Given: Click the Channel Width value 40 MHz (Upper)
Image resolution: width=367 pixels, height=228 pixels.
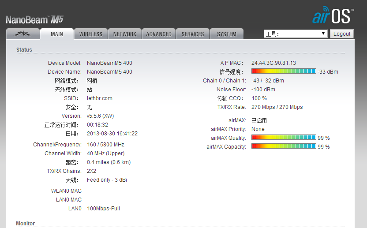Looking at the screenshot, I should coord(105,153).
